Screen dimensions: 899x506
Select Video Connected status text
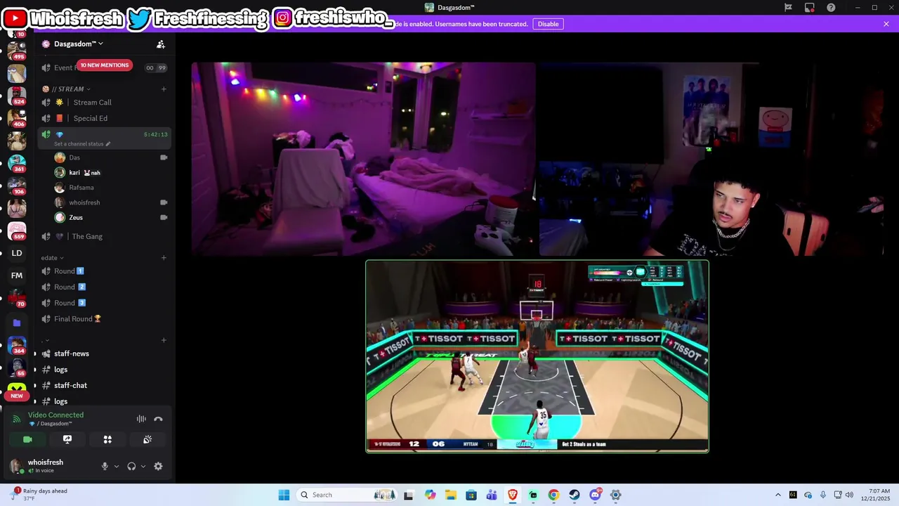click(x=55, y=415)
